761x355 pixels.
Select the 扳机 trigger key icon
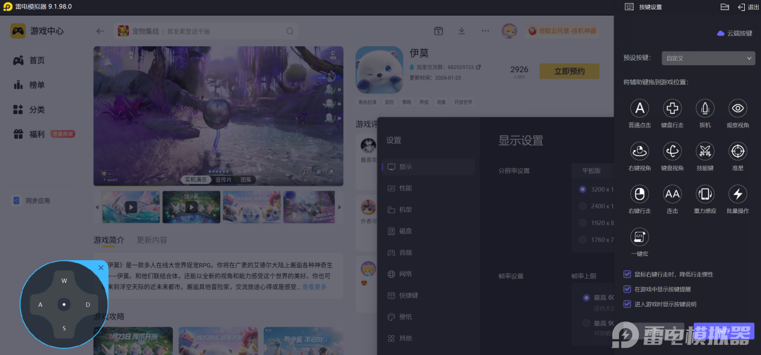pos(705,108)
